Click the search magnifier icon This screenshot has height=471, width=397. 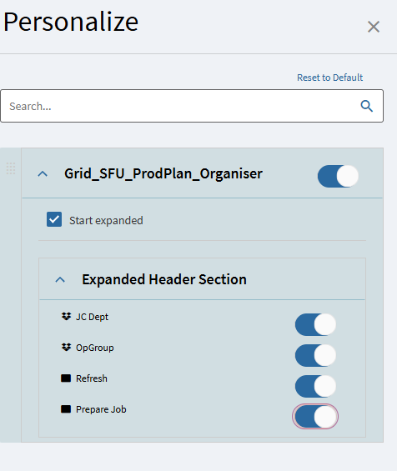point(367,106)
